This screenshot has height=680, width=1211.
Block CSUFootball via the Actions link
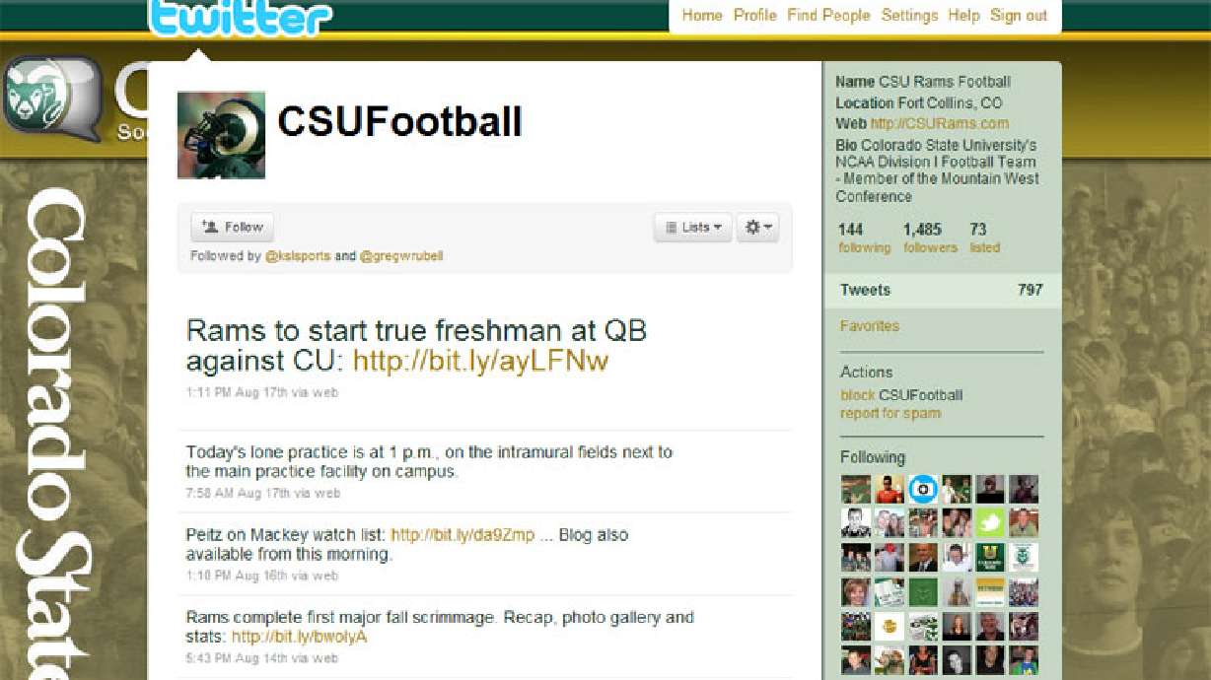pyautogui.click(x=858, y=394)
